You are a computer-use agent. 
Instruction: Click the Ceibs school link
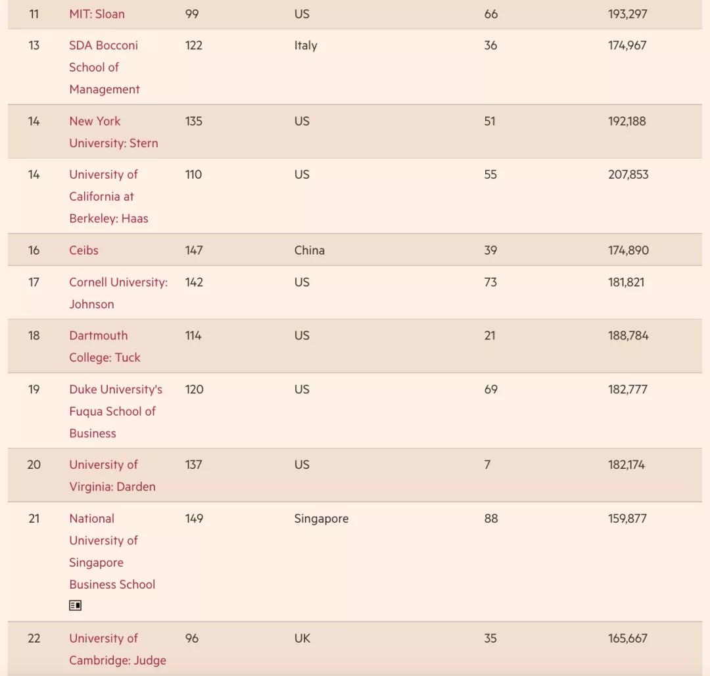point(83,251)
